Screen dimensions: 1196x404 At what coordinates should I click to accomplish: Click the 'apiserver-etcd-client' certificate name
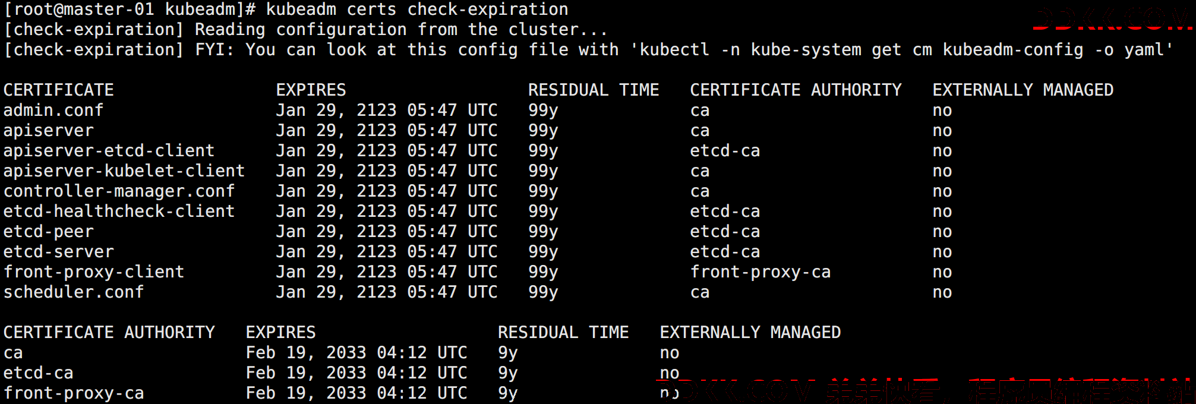pyautogui.click(x=109, y=151)
